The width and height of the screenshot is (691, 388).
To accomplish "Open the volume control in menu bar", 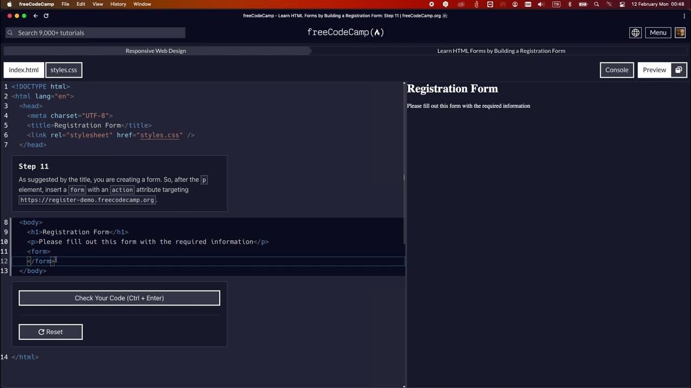I will click(541, 4).
